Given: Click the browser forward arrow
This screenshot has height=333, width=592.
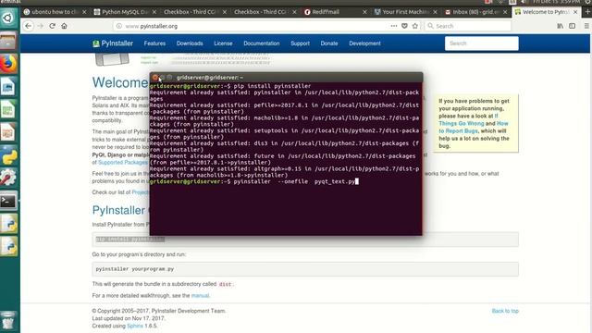Looking at the screenshot, I should [x=41, y=26].
